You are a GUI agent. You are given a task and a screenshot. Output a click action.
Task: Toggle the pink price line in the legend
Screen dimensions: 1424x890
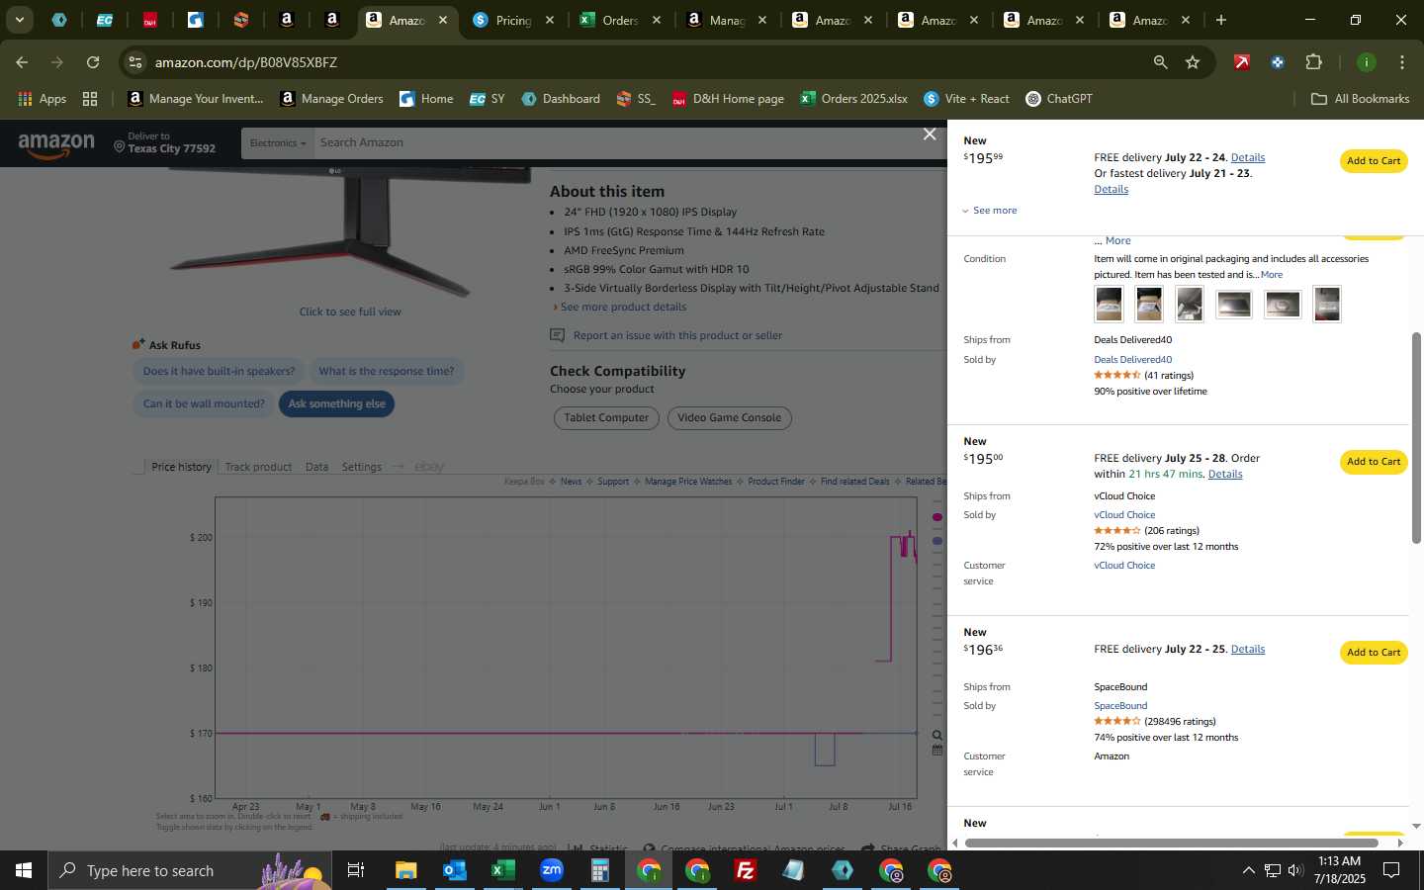[937, 517]
